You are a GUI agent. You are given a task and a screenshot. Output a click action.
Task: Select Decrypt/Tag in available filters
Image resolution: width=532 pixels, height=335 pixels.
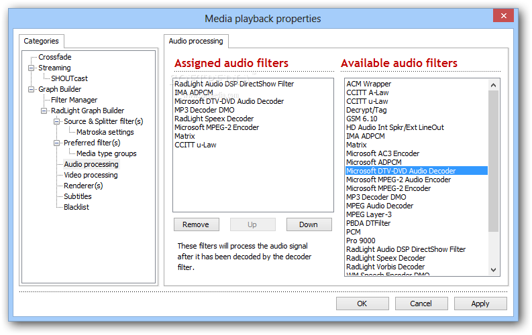pyautogui.click(x=417, y=110)
